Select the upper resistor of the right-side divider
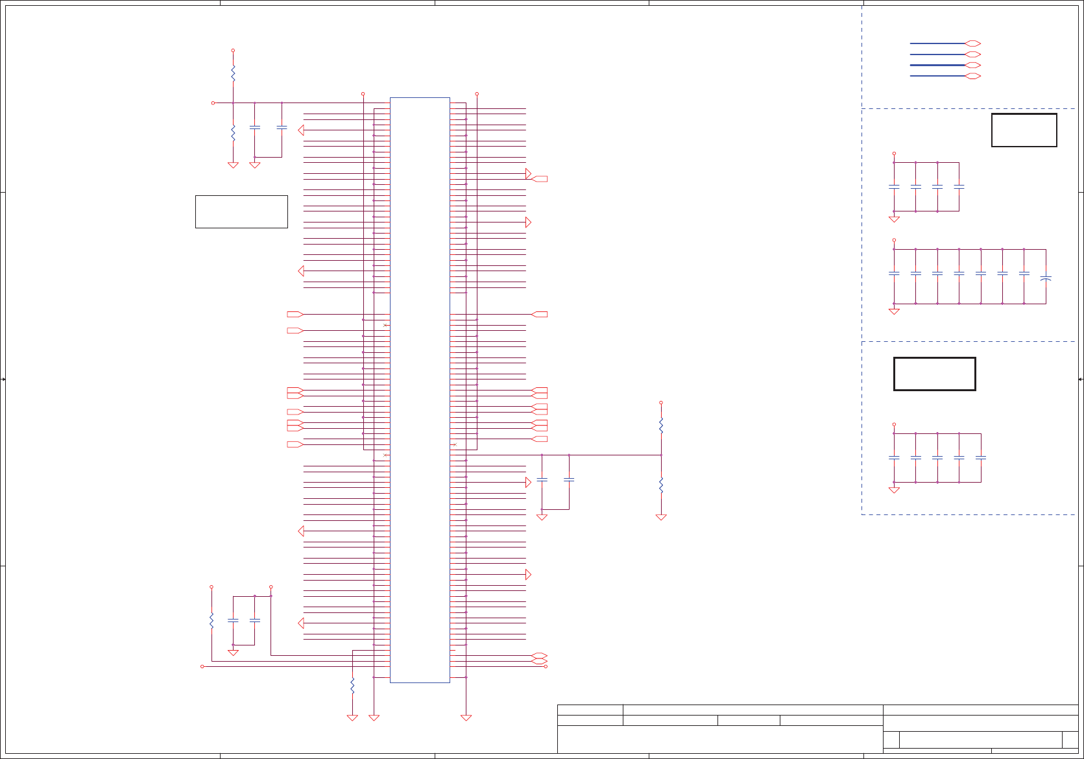Viewport: 1084px width, 759px height. [661, 426]
